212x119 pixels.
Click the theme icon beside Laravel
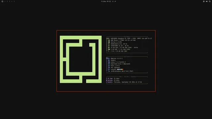109,69
